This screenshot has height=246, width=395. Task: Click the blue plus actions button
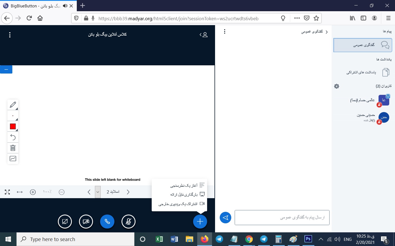(x=200, y=221)
